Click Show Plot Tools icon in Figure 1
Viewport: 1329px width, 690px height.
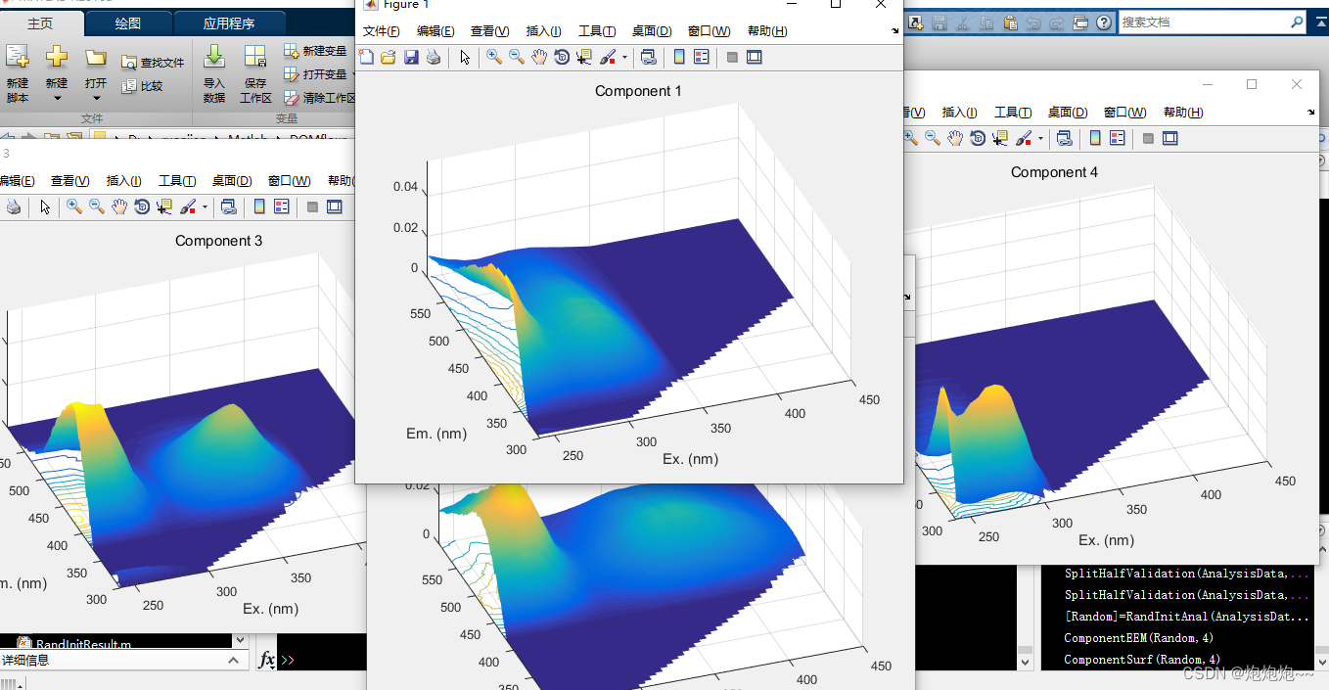(x=754, y=58)
